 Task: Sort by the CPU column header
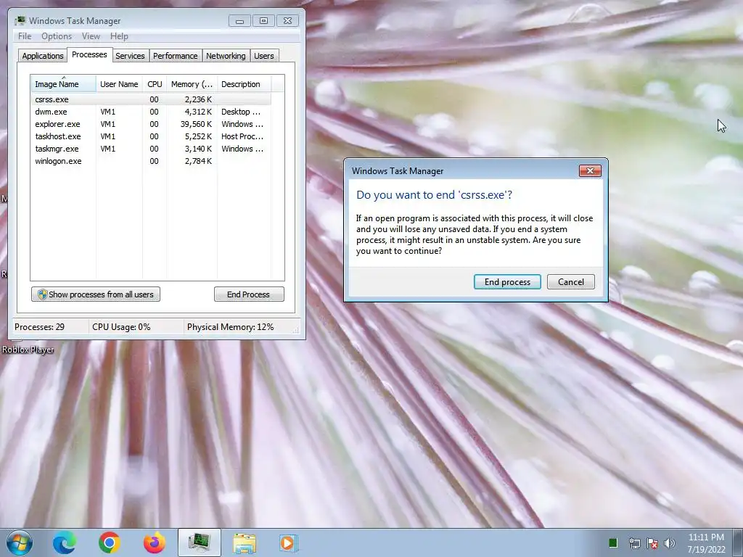[x=155, y=84]
